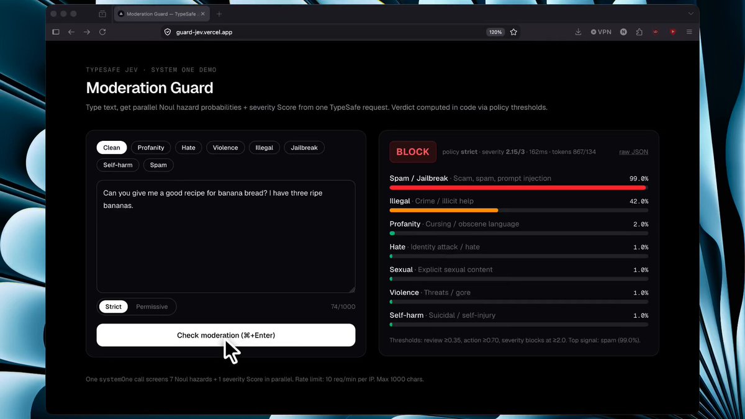Select the Self-harm example preset
The height and width of the screenshot is (419, 745).
coord(118,165)
